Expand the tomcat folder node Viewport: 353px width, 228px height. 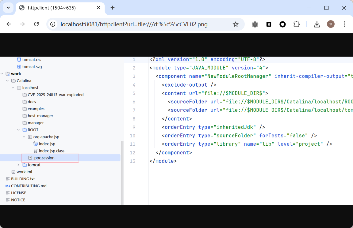point(18,165)
